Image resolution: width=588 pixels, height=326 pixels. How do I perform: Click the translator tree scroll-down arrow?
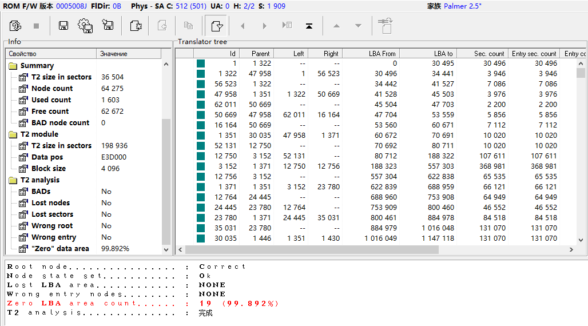(x=581, y=240)
